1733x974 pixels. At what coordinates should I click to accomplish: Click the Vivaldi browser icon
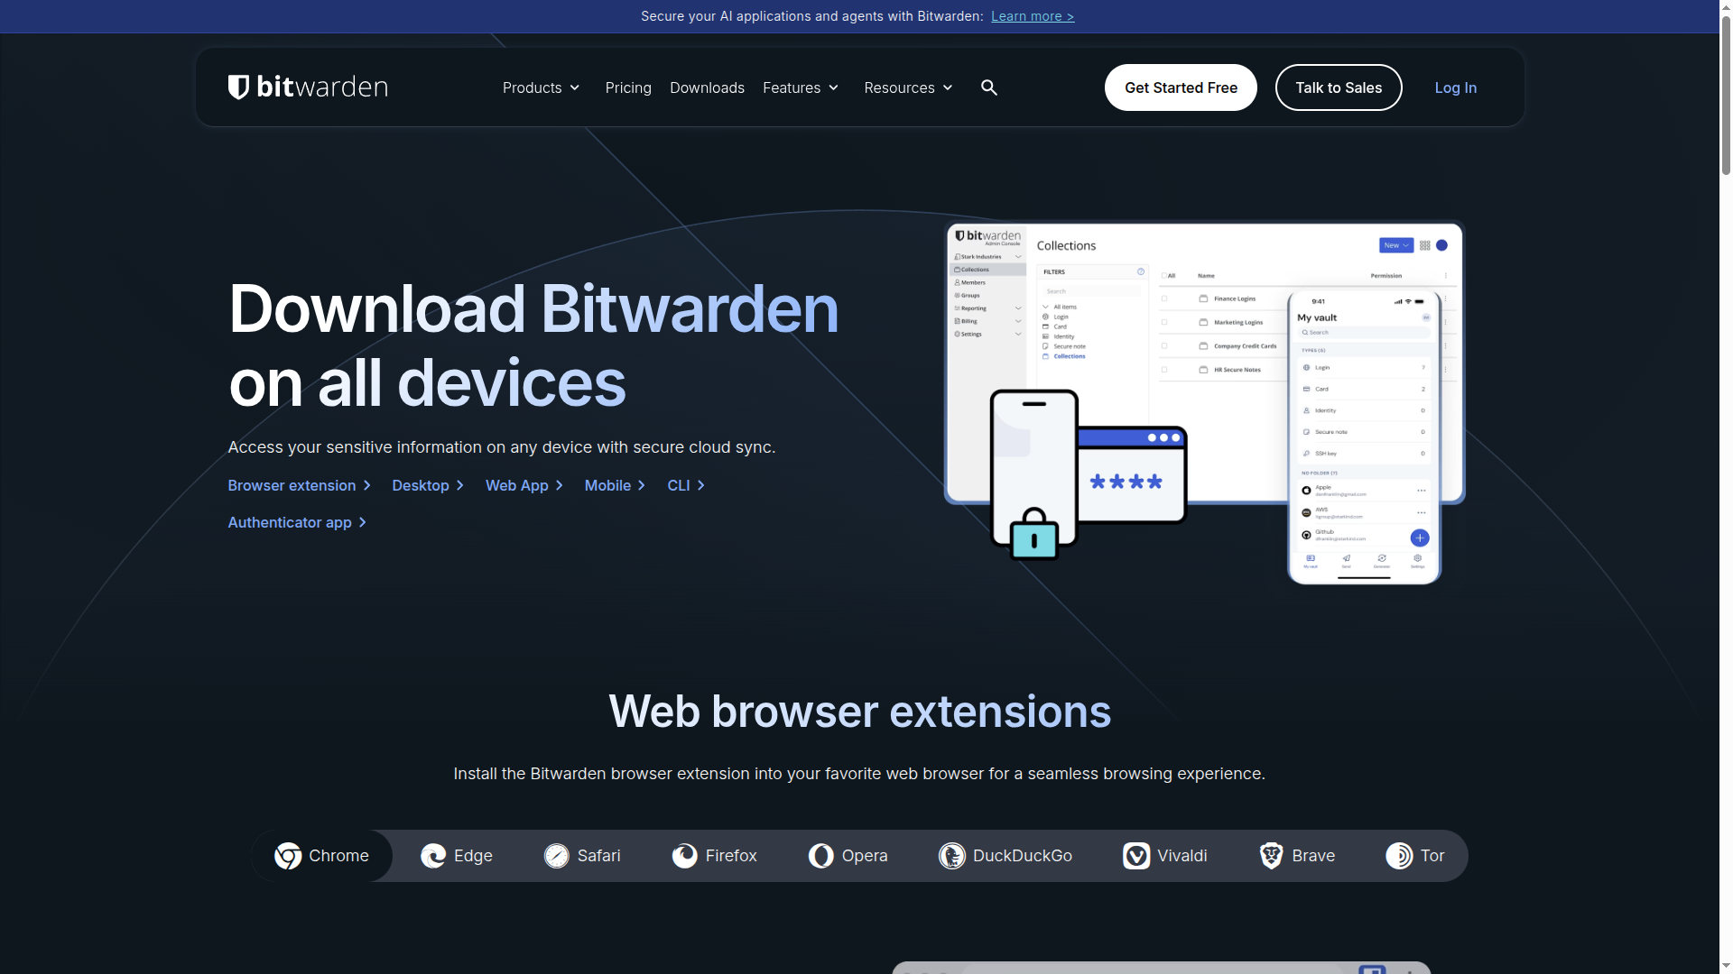click(x=1136, y=856)
